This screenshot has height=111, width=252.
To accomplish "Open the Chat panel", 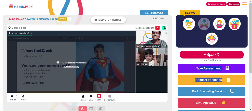I will [x=91, y=98].
